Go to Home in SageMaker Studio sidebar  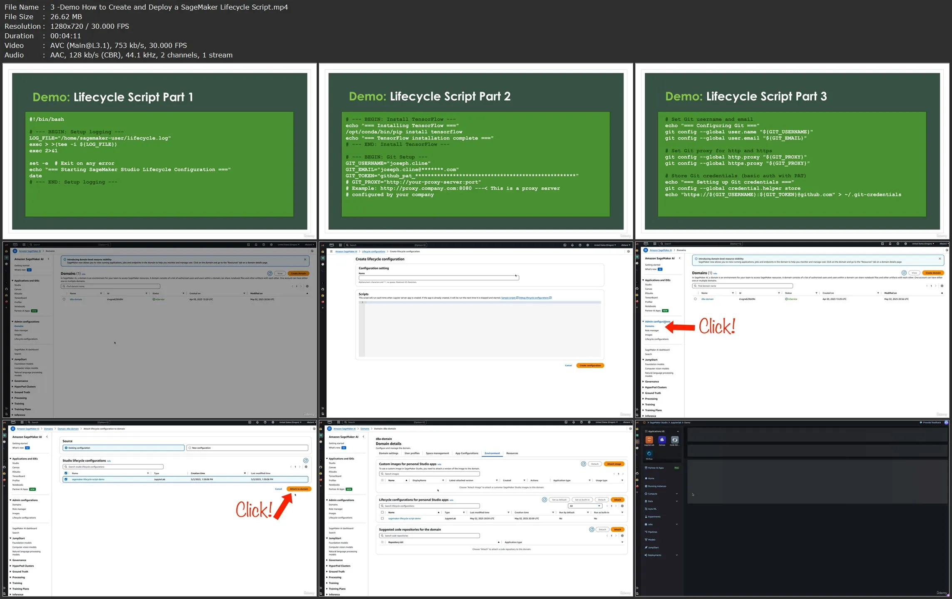(x=649, y=478)
